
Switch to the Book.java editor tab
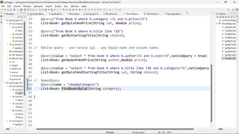pos(74,14)
